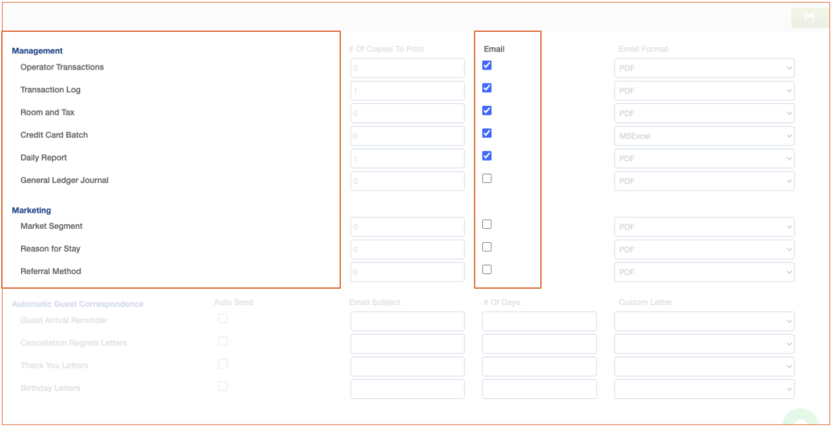Screen dimensions: 834x427
Task: Uncheck Email for Transaction Log
Action: pyautogui.click(x=487, y=88)
